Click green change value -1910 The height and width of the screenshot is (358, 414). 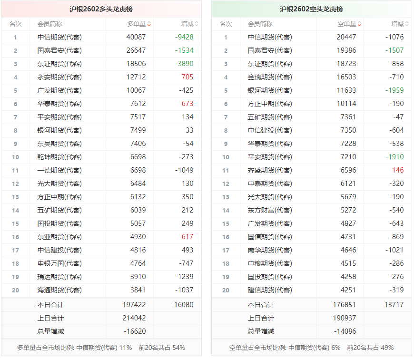click(394, 157)
